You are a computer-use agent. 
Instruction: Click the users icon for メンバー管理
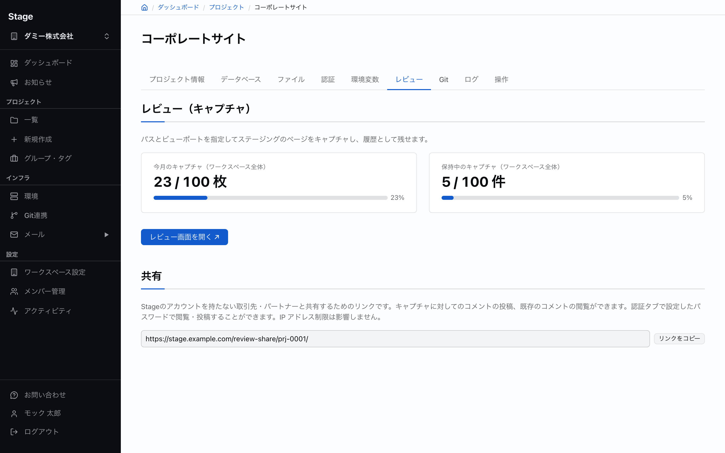click(14, 291)
